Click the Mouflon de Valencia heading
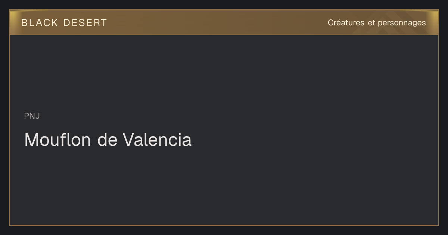The image size is (448, 235). 108,140
